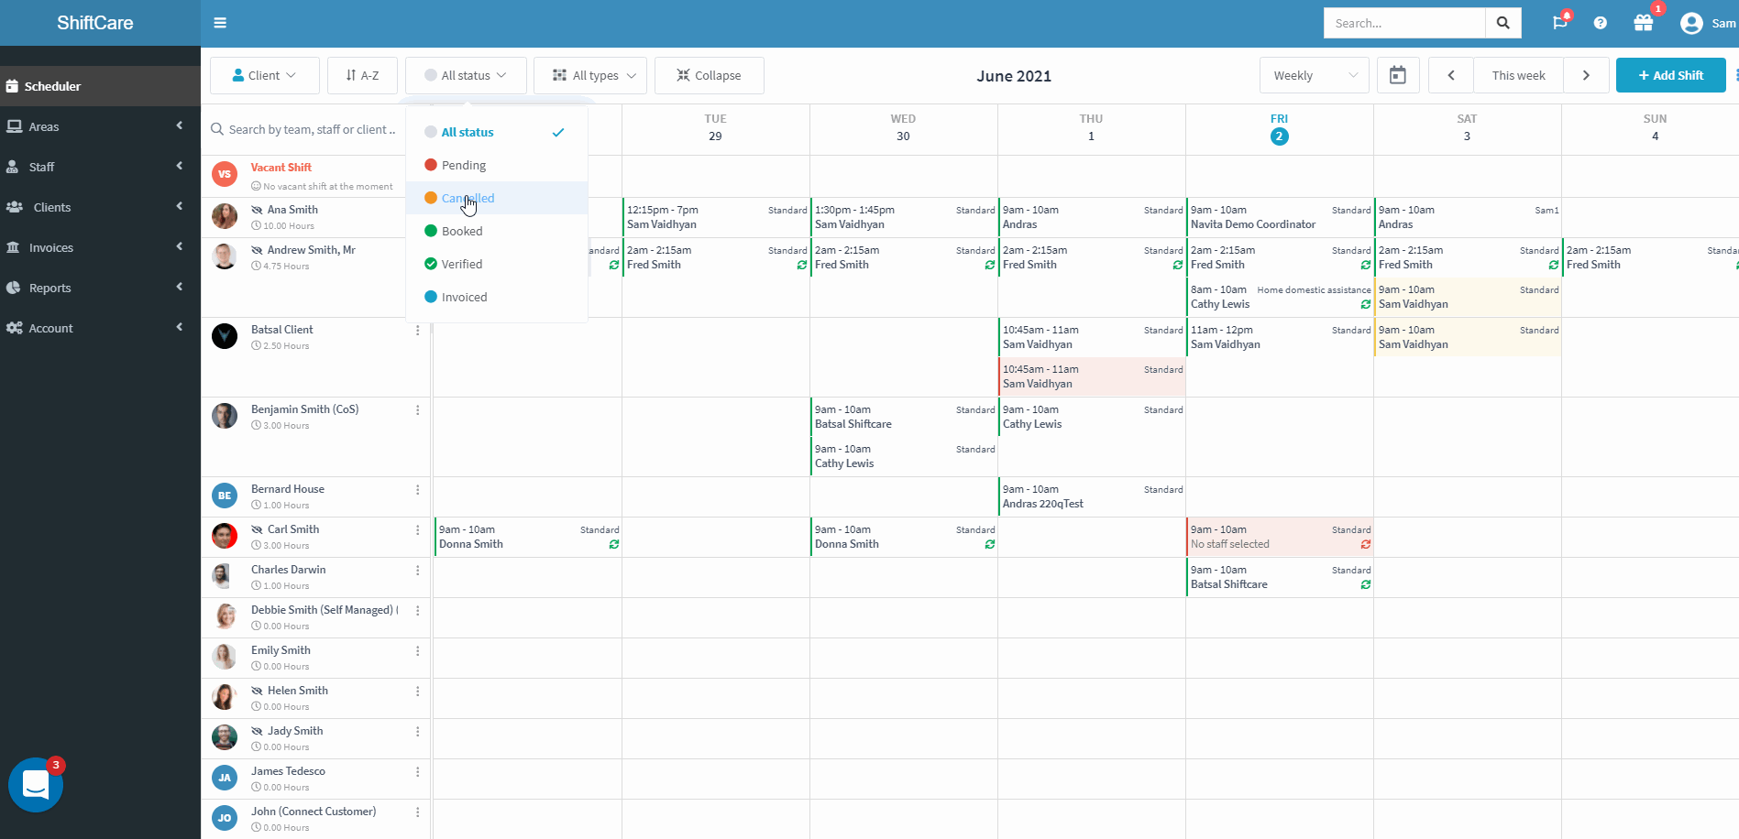Open options menu for Batsal Client
Image resolution: width=1739 pixels, height=839 pixels.
point(418,331)
